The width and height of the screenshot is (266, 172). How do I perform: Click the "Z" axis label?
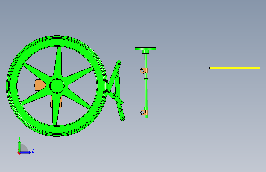[33, 151]
